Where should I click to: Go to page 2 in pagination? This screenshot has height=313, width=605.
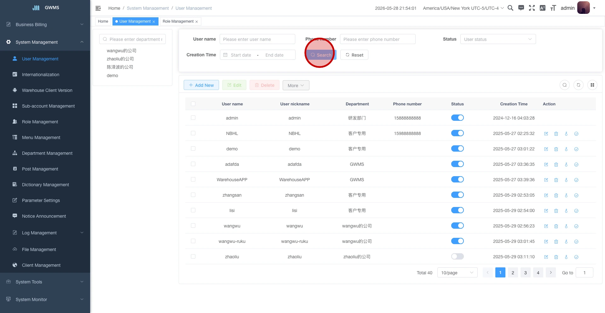pos(513,272)
